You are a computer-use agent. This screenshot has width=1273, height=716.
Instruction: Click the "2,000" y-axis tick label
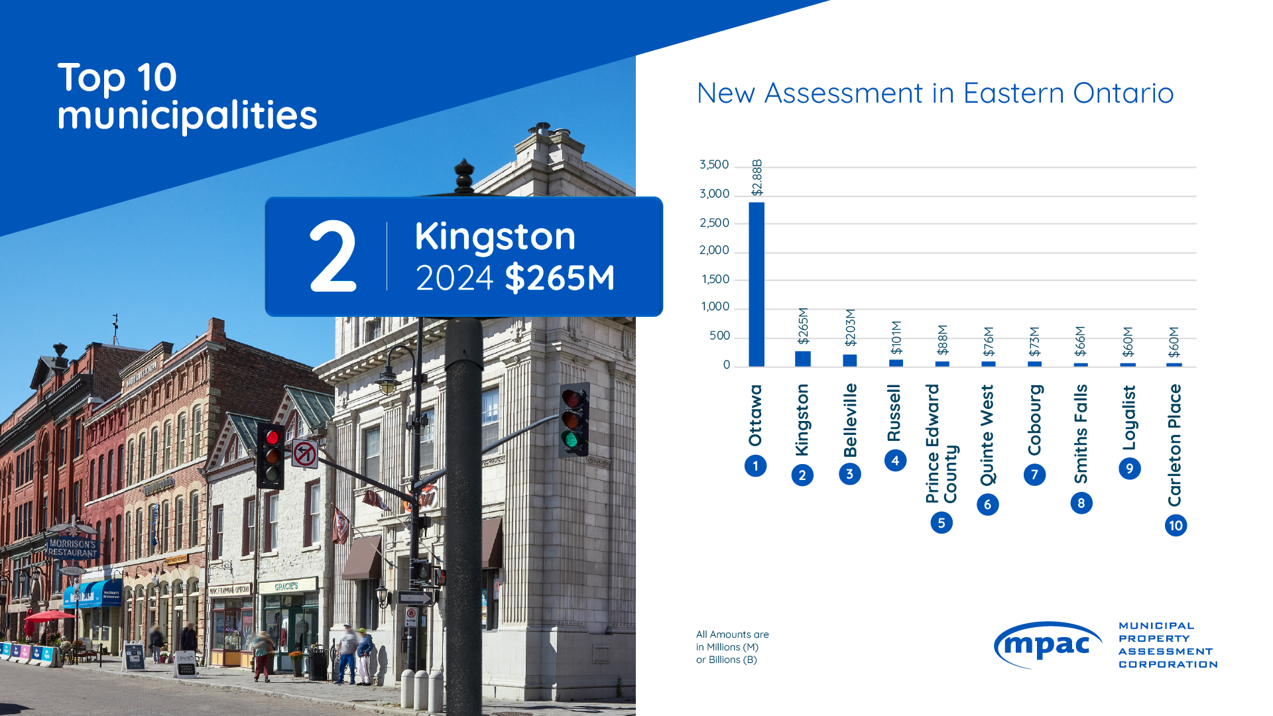pos(714,250)
